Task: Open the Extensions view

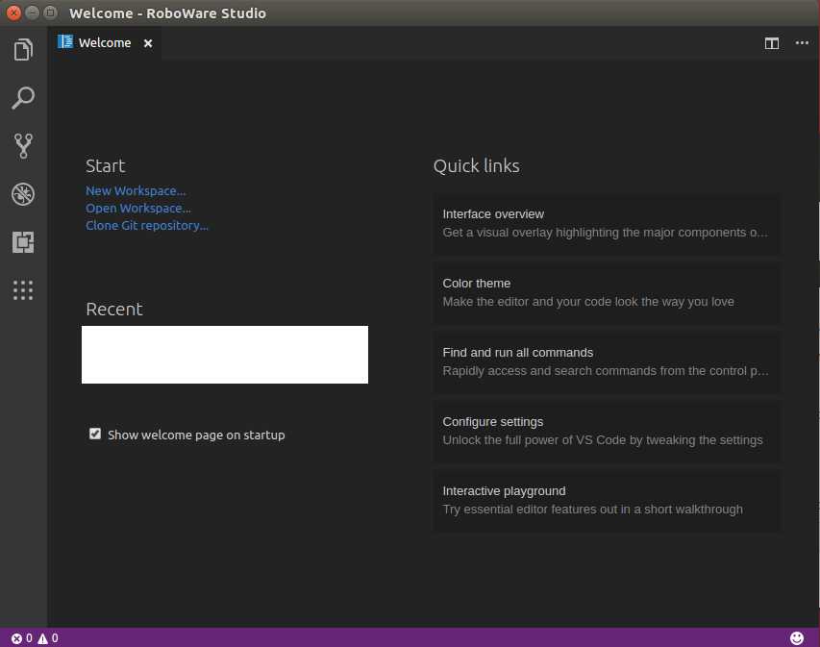Action: tap(23, 242)
